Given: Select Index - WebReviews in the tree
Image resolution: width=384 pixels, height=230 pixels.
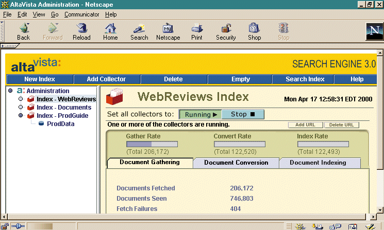Looking at the screenshot, I should pos(66,99).
